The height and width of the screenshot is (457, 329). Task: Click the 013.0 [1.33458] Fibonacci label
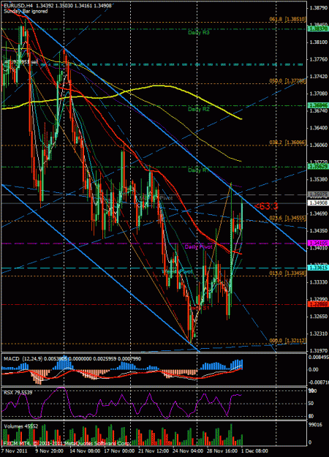click(287, 273)
